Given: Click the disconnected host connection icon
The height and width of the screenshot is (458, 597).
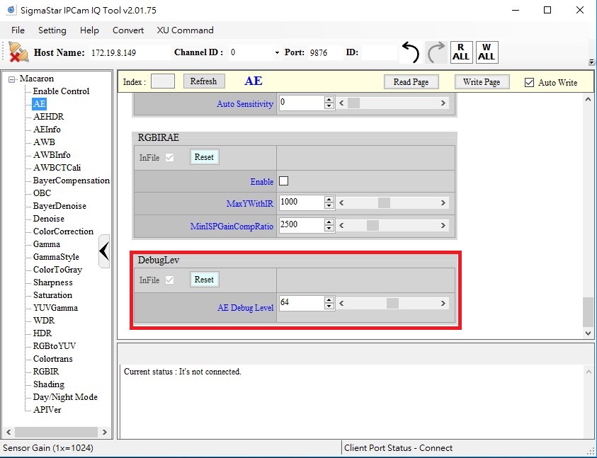Looking at the screenshot, I should [18, 52].
